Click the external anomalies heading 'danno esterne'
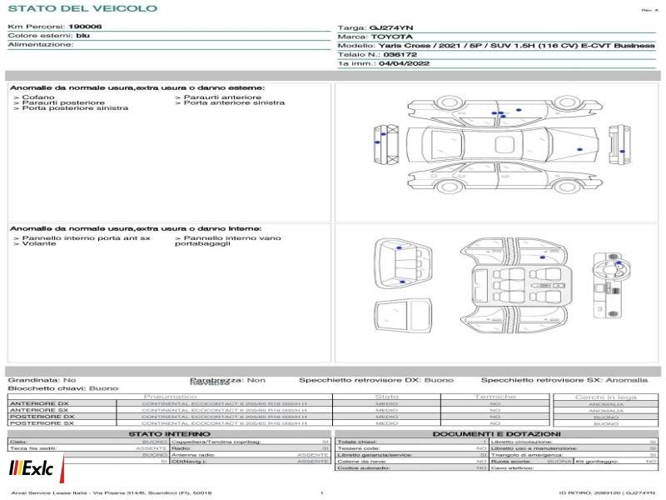Image resolution: width=666 pixels, height=500 pixels. [137, 87]
